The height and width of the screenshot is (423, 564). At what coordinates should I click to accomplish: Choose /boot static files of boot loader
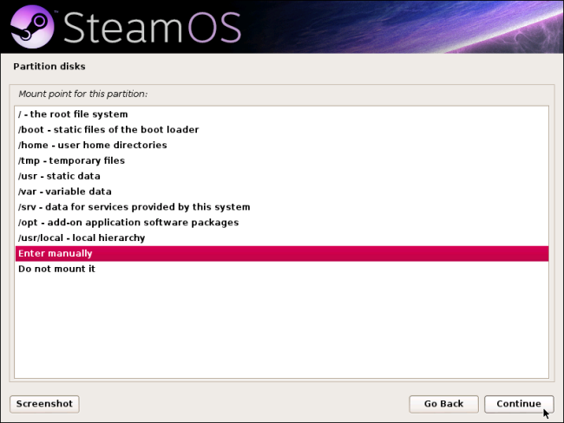click(282, 130)
